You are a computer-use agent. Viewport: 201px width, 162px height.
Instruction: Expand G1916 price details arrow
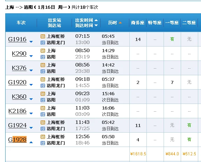click(x=31, y=42)
